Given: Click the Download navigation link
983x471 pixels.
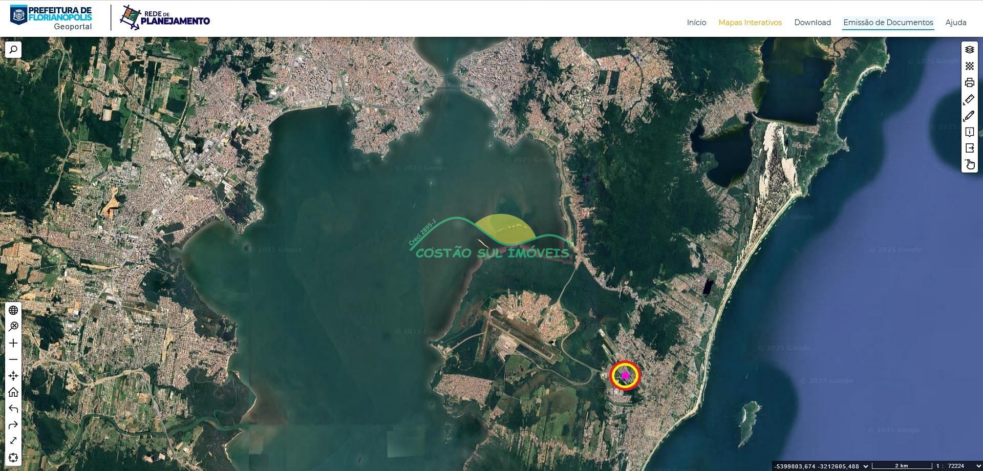Looking at the screenshot, I should (x=812, y=23).
